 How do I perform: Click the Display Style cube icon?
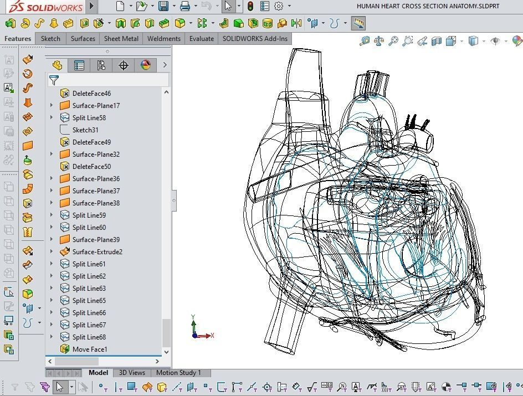point(473,41)
